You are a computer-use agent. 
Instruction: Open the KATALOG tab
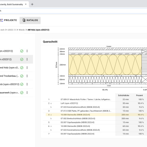tap(30, 20)
